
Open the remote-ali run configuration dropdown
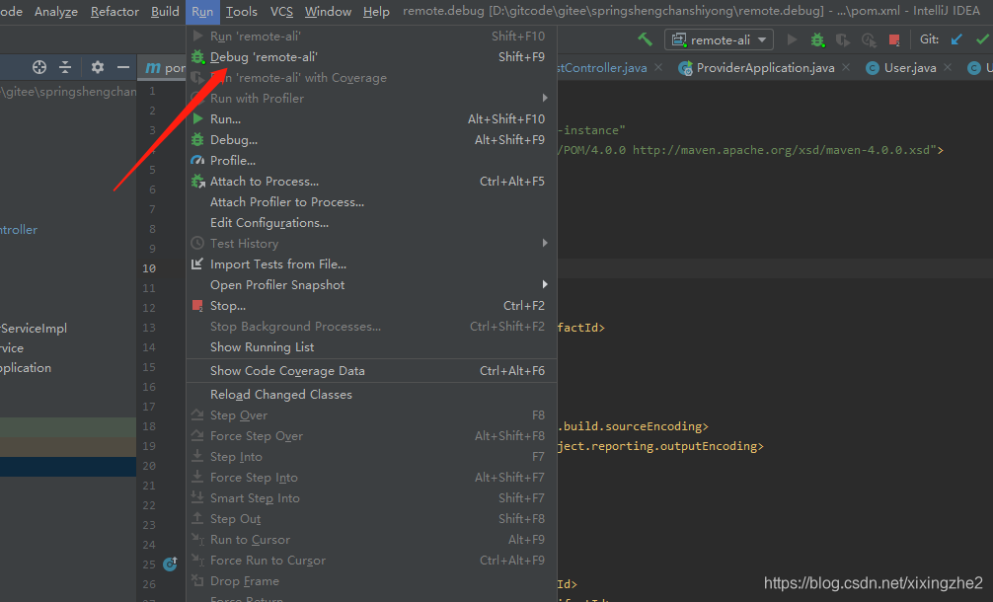click(719, 39)
